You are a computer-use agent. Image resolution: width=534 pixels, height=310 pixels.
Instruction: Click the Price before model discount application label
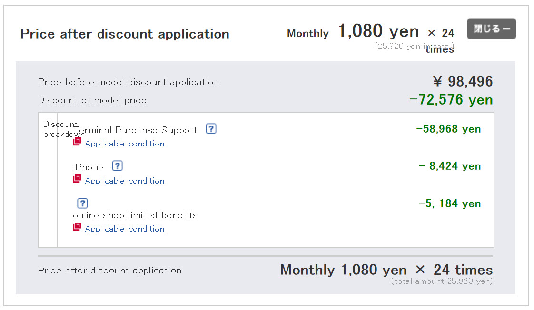coord(129,82)
